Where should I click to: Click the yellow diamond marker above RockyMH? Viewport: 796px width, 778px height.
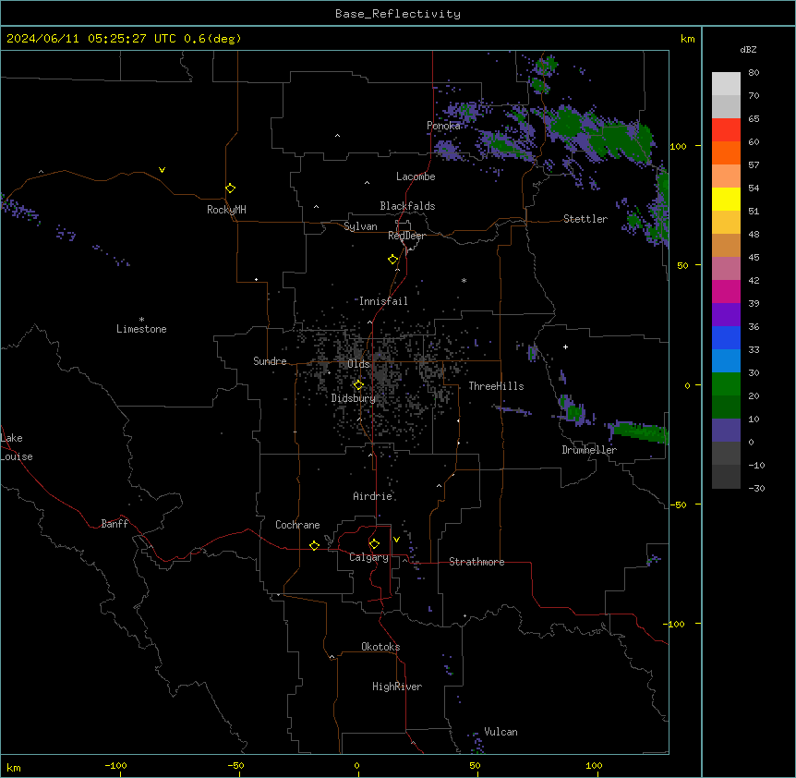230,188
